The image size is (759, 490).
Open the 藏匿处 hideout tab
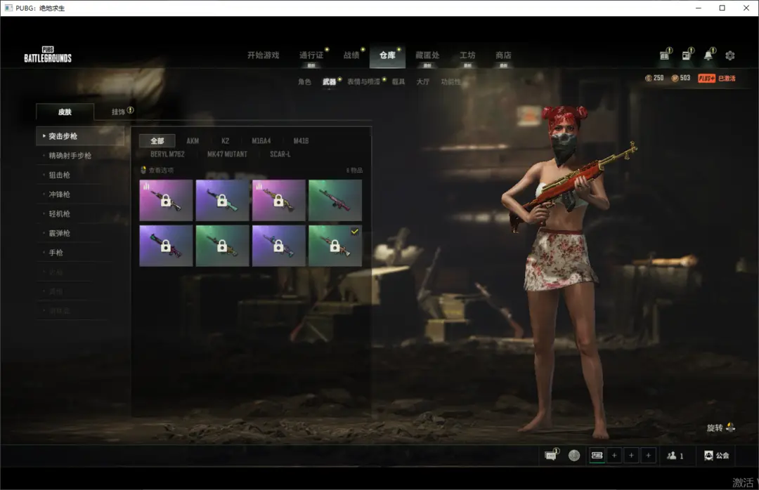tap(427, 55)
